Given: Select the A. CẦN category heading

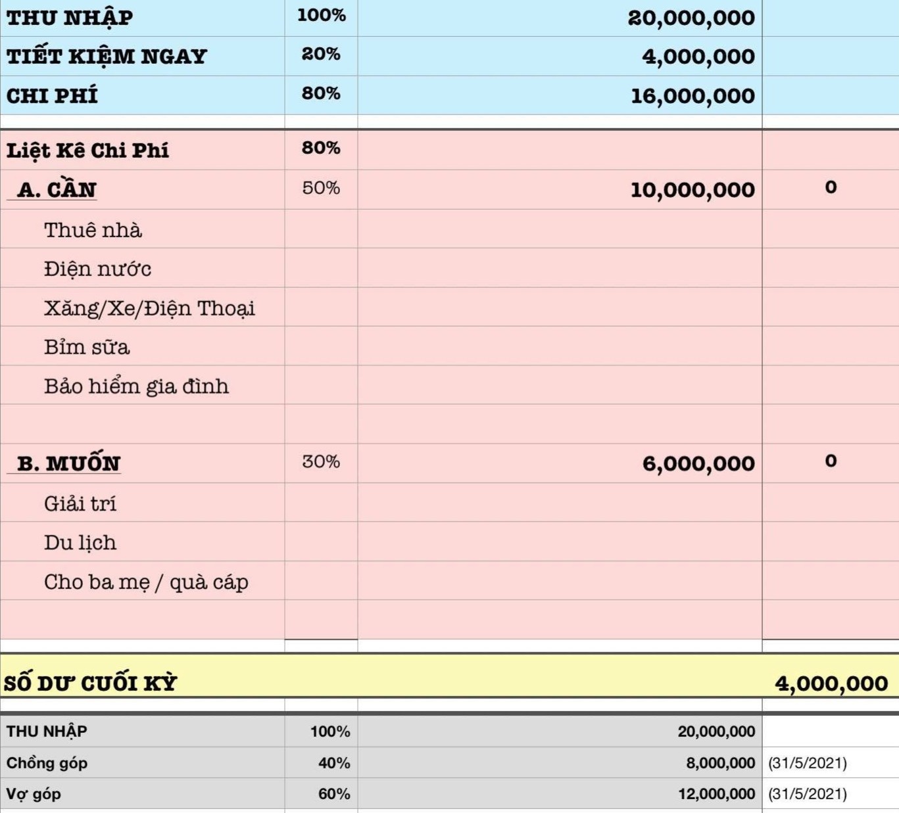Looking at the screenshot, I should 57,190.
